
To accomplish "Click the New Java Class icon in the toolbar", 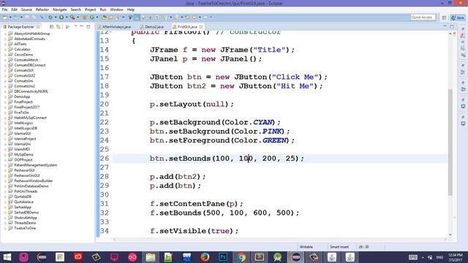I will (92, 18).
